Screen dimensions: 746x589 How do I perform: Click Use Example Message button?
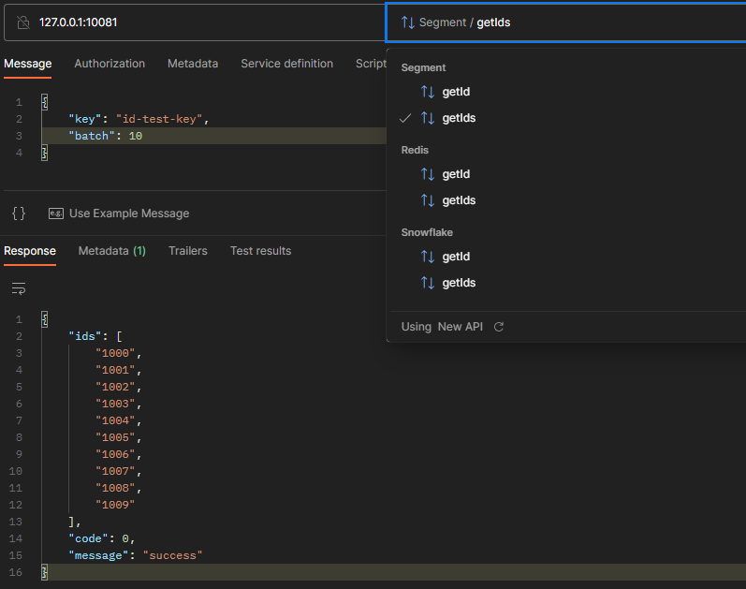(x=119, y=214)
